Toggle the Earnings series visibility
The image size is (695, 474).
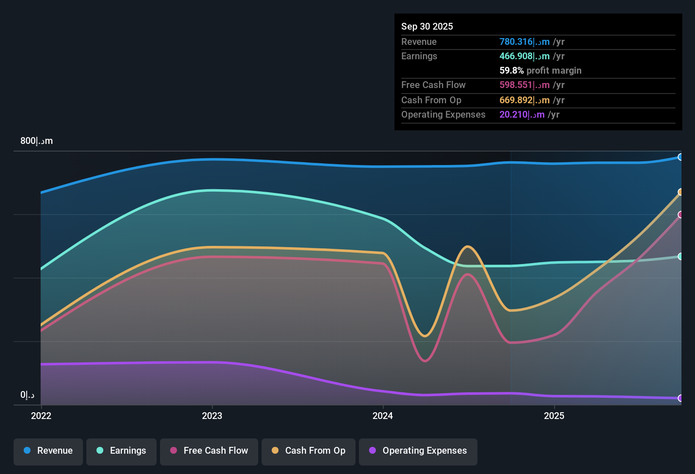(121, 451)
